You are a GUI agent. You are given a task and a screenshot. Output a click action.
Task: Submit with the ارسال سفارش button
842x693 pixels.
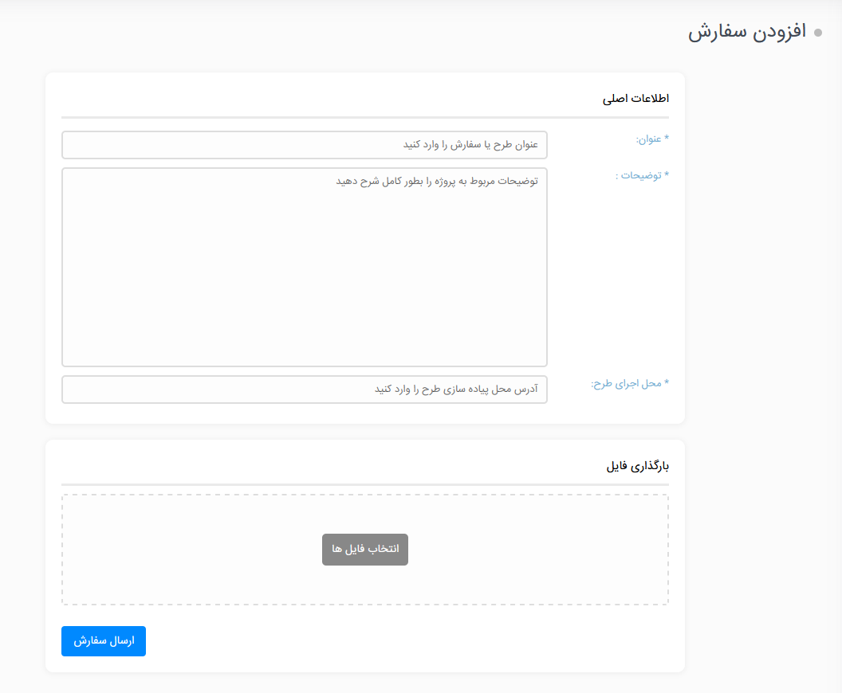point(104,641)
